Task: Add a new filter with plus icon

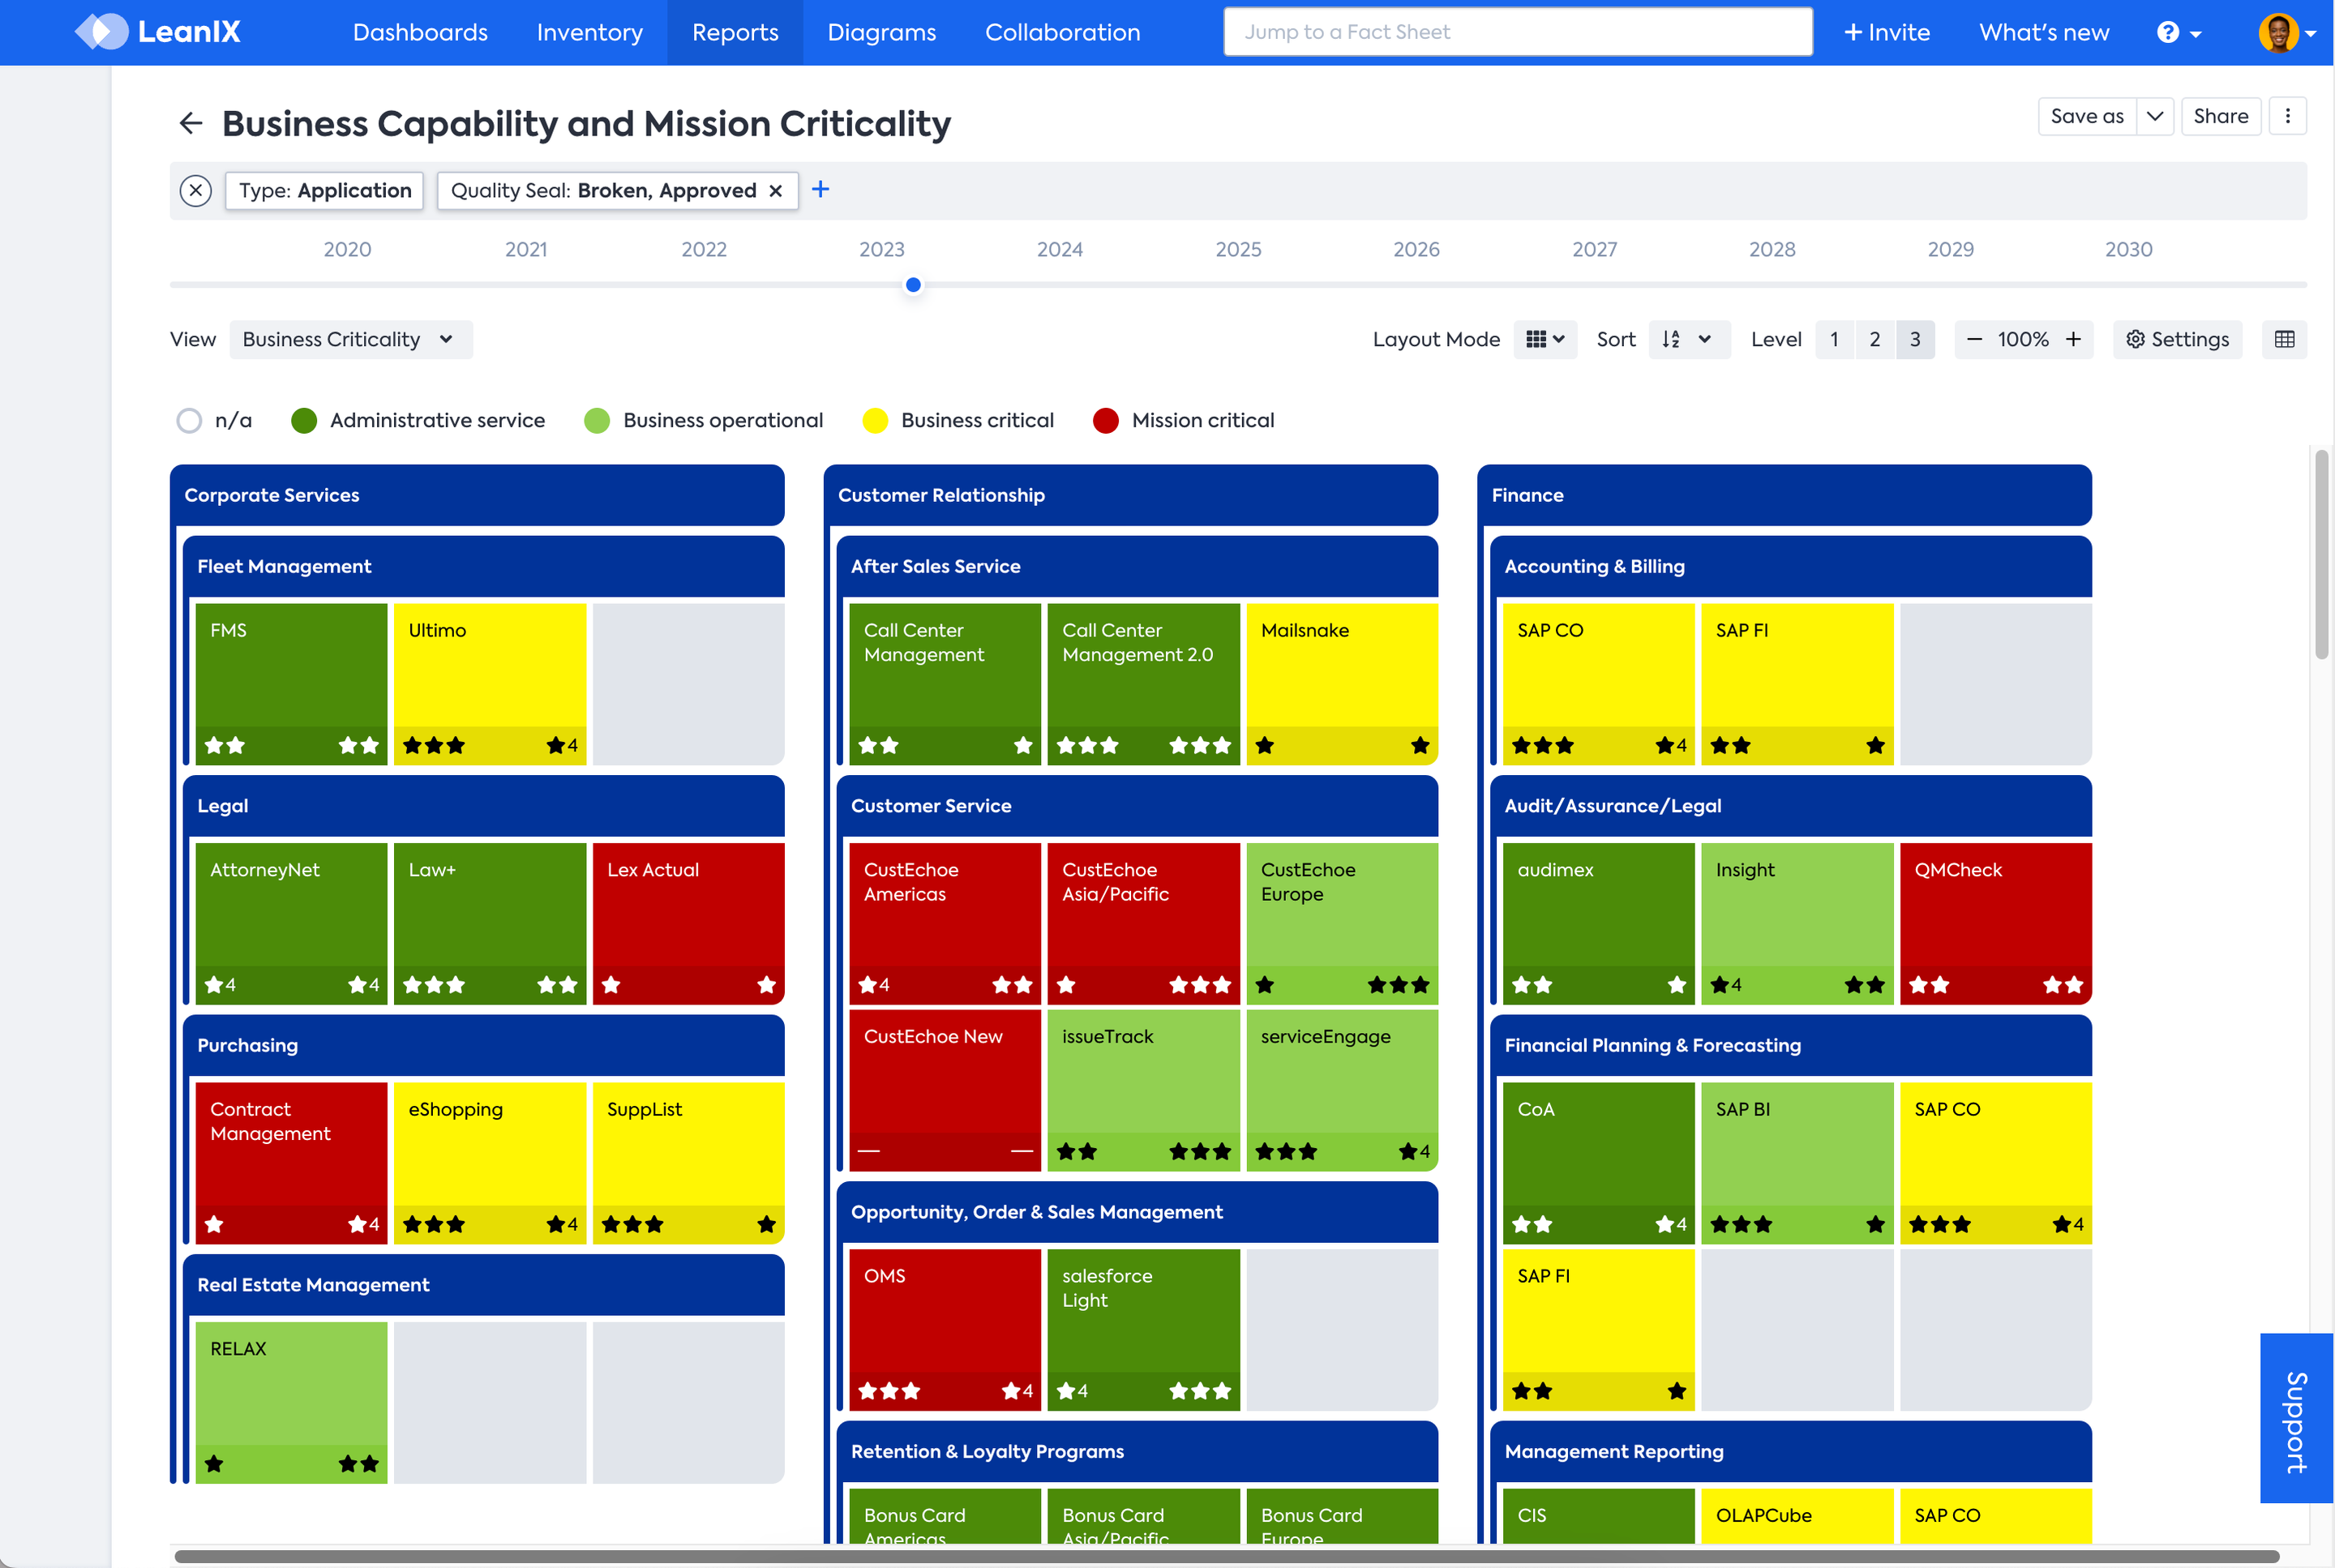Action: point(820,189)
